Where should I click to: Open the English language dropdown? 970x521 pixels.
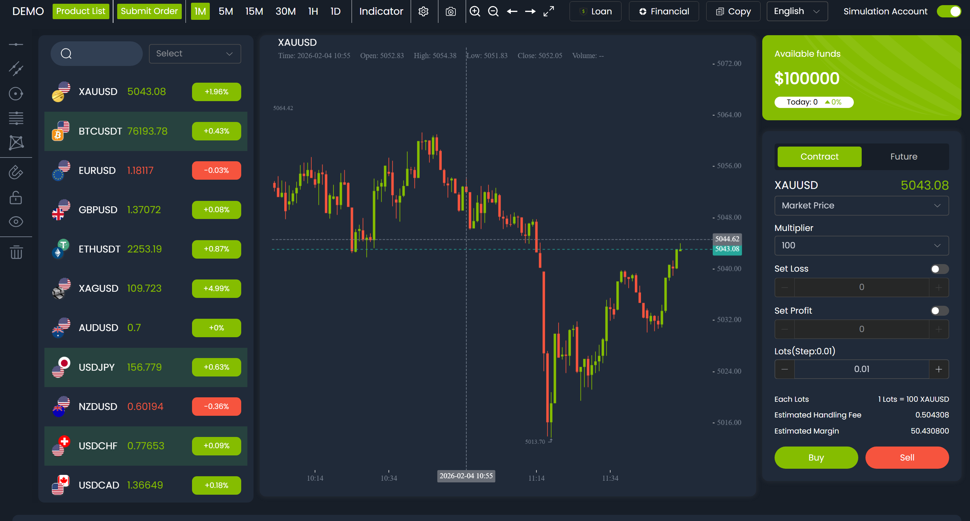797,11
